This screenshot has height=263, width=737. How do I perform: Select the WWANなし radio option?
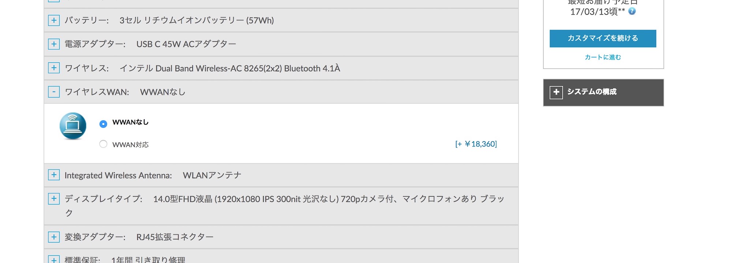(x=103, y=124)
